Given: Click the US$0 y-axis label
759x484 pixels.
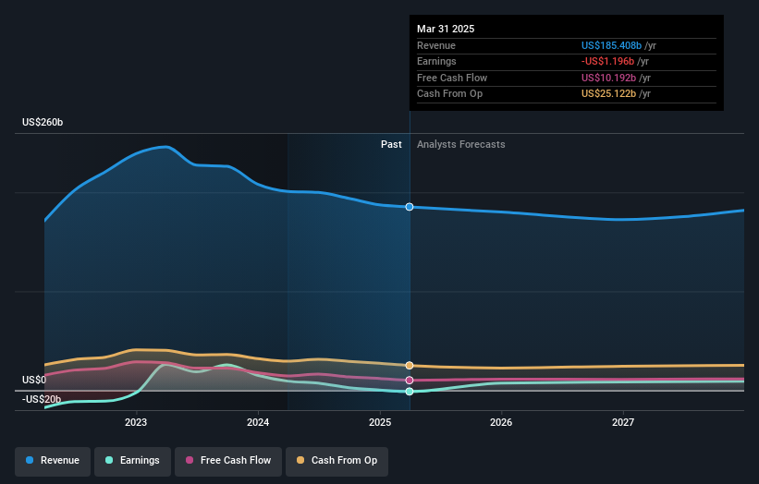Looking at the screenshot, I should pos(34,380).
